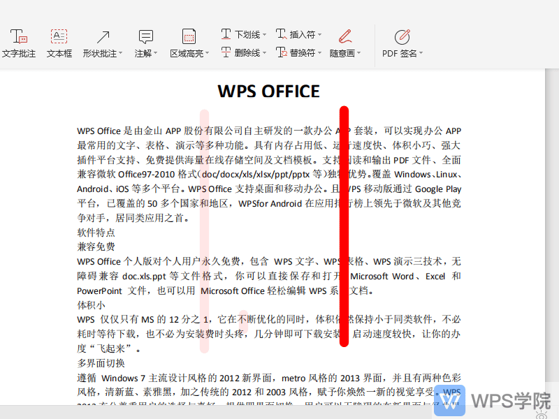
Task: Select the text comment (文字批注) tool
Action: (x=19, y=42)
